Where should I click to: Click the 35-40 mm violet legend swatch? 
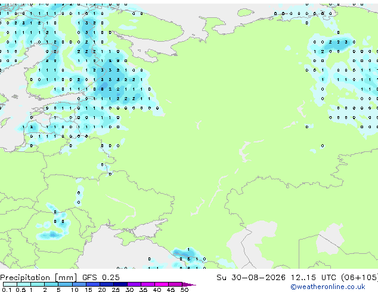(x=148, y=284)
